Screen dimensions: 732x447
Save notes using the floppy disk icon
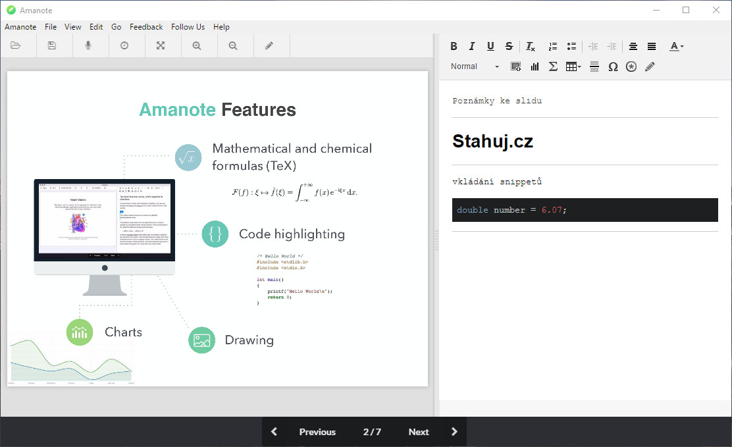pos(52,45)
